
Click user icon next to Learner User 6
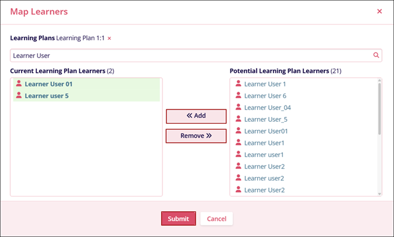pos(238,96)
